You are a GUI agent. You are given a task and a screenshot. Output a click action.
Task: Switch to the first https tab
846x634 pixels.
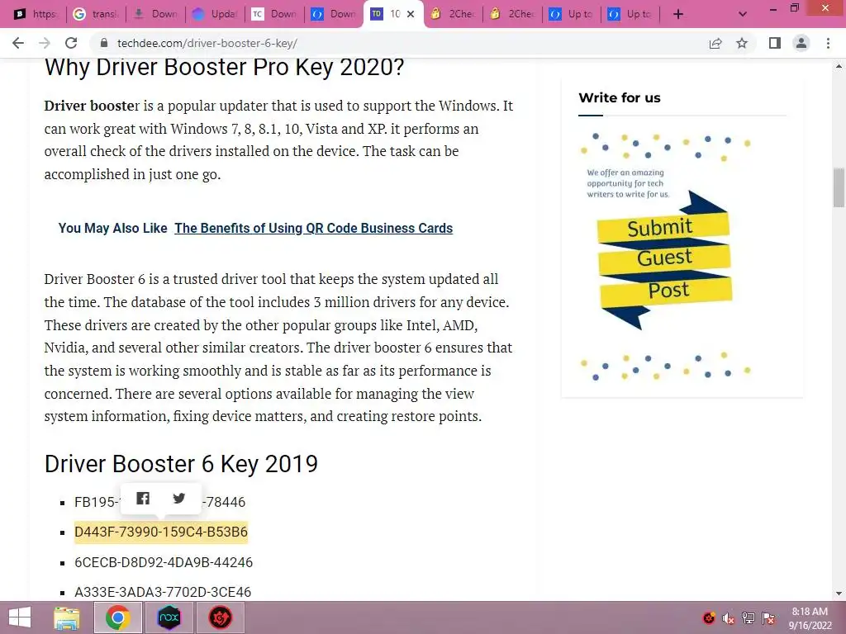pyautogui.click(x=36, y=14)
